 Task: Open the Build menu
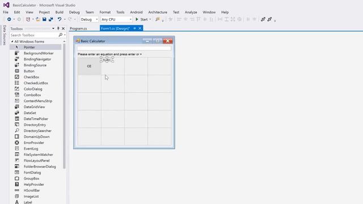pos(59,12)
